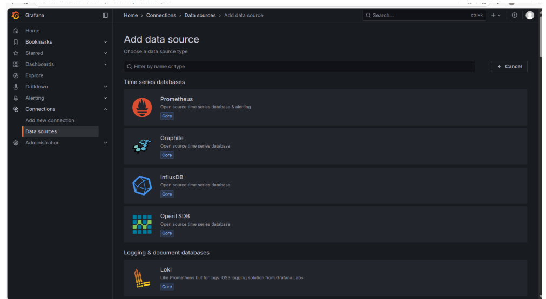Click Loki data source title
The width and height of the screenshot is (546, 299).
click(x=166, y=269)
